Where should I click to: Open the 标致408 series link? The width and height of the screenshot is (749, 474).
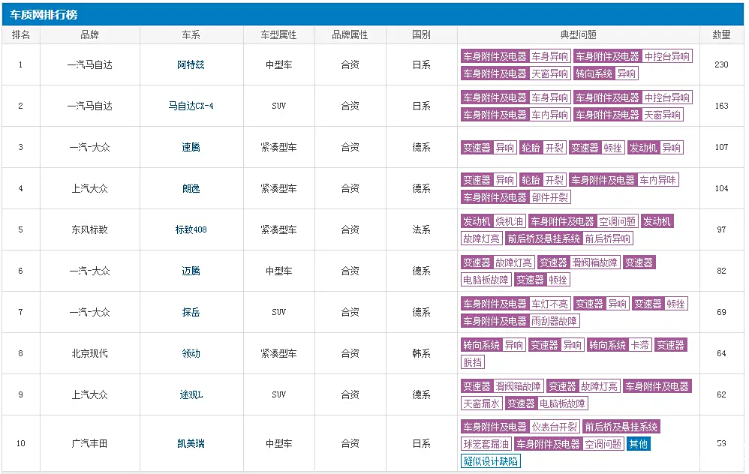[191, 229]
